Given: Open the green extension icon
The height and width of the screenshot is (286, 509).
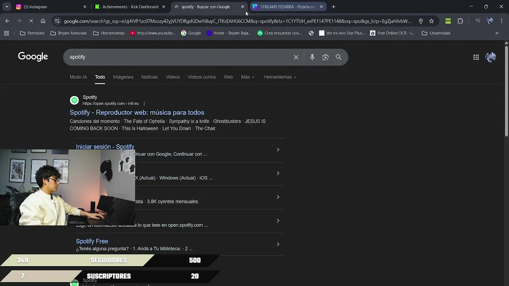Looking at the screenshot, I should coord(448,21).
